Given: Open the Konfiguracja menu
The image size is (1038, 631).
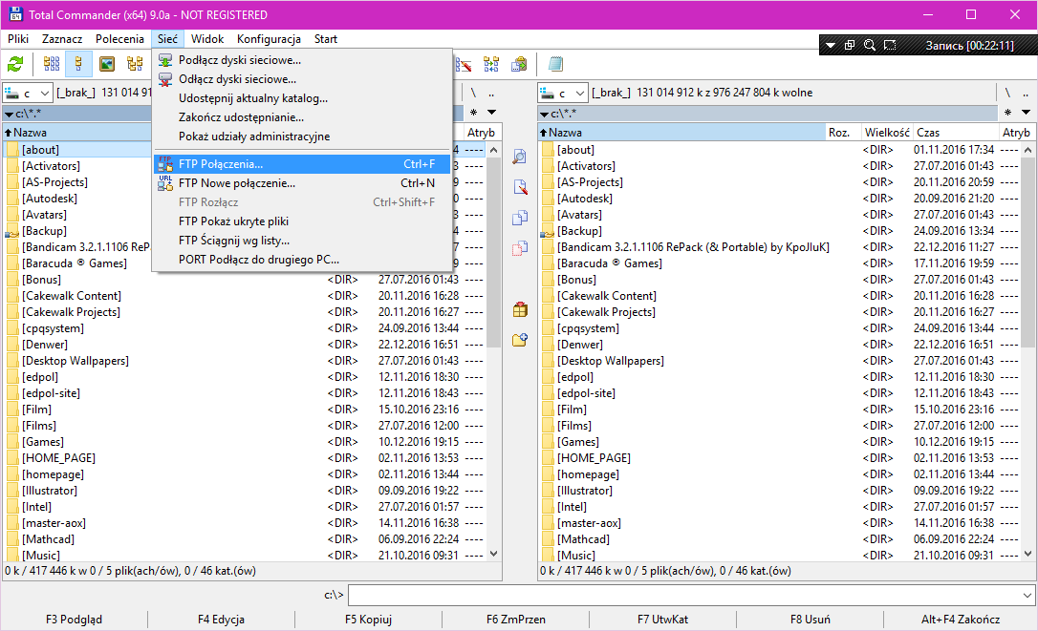Looking at the screenshot, I should (269, 39).
